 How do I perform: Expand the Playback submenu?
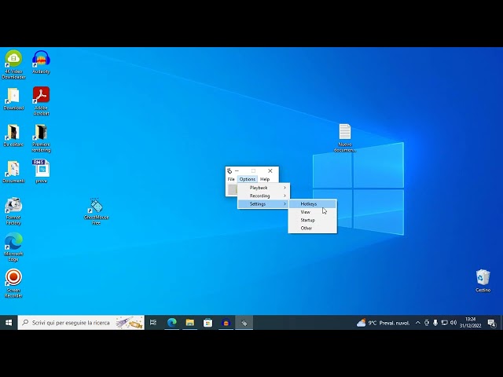click(x=264, y=188)
